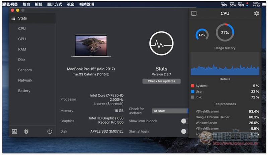Expand the Check for updates dropdown
This screenshot has width=268, height=155.
coord(170,111)
